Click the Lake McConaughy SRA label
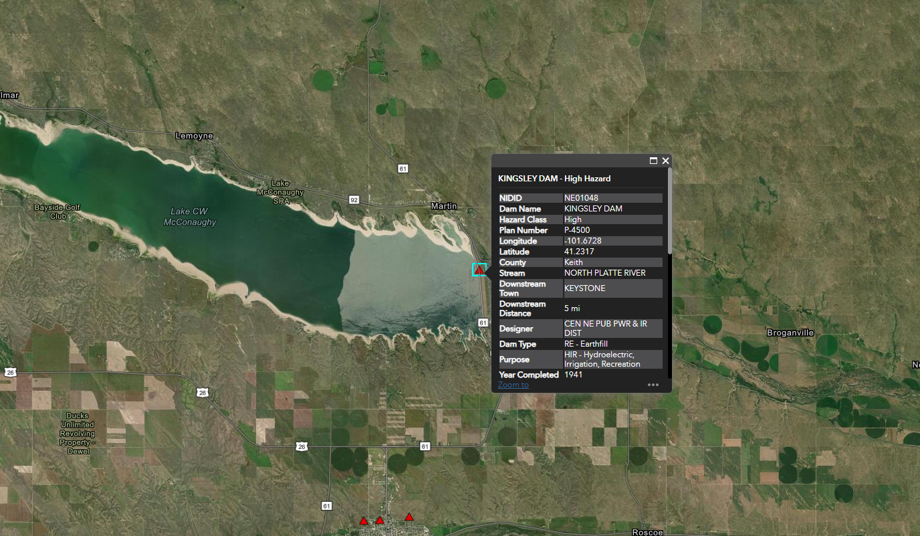The height and width of the screenshot is (536, 920). tap(279, 192)
